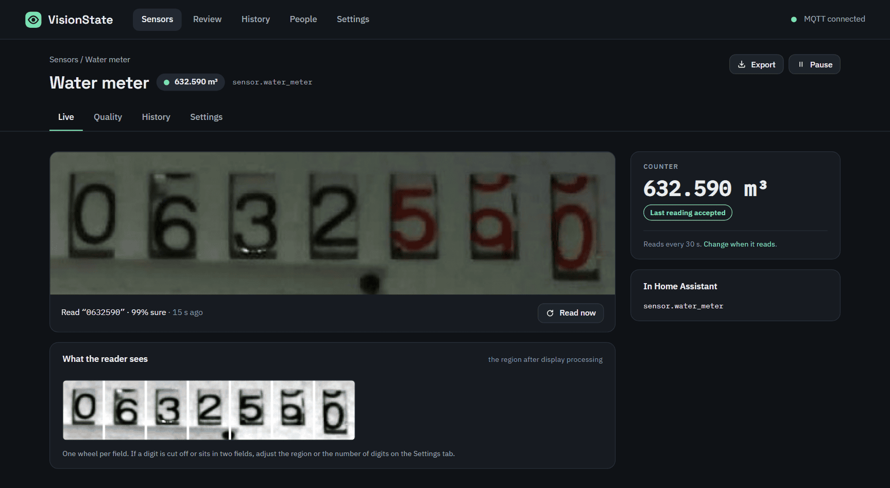890x488 pixels.
Task: Click the green dot in the 632.590 m³ badge
Action: [x=166, y=82]
